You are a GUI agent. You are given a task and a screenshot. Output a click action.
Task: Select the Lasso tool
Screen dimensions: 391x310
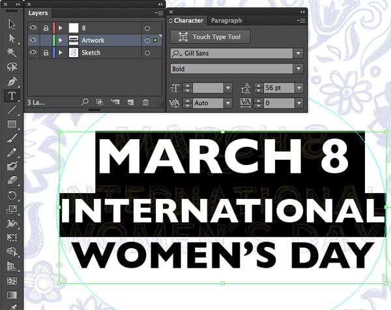point(12,67)
